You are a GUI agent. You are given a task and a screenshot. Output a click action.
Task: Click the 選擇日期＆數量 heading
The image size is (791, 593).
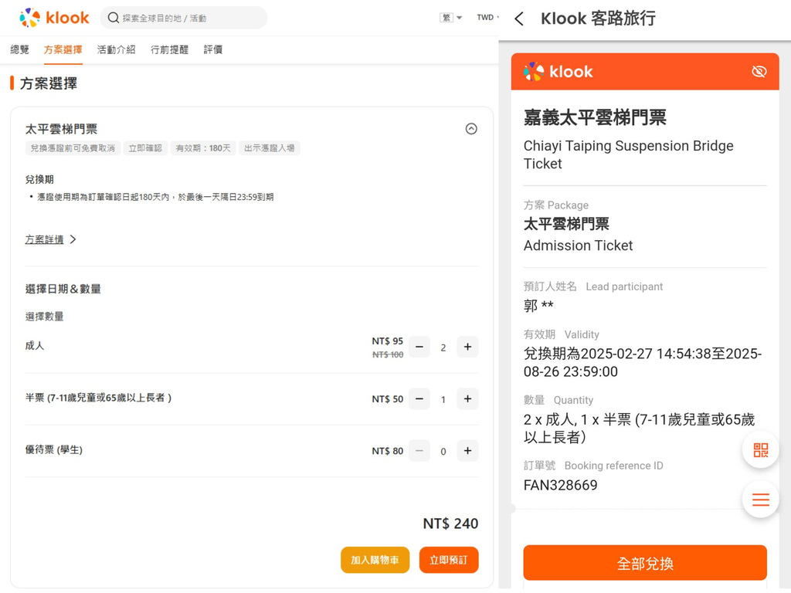[63, 289]
